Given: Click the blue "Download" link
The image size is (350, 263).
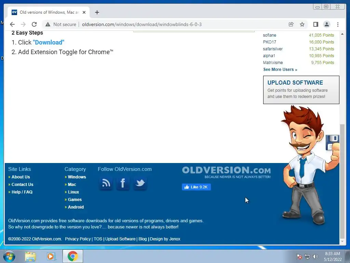Looking at the screenshot, I should pyautogui.click(x=49, y=42).
